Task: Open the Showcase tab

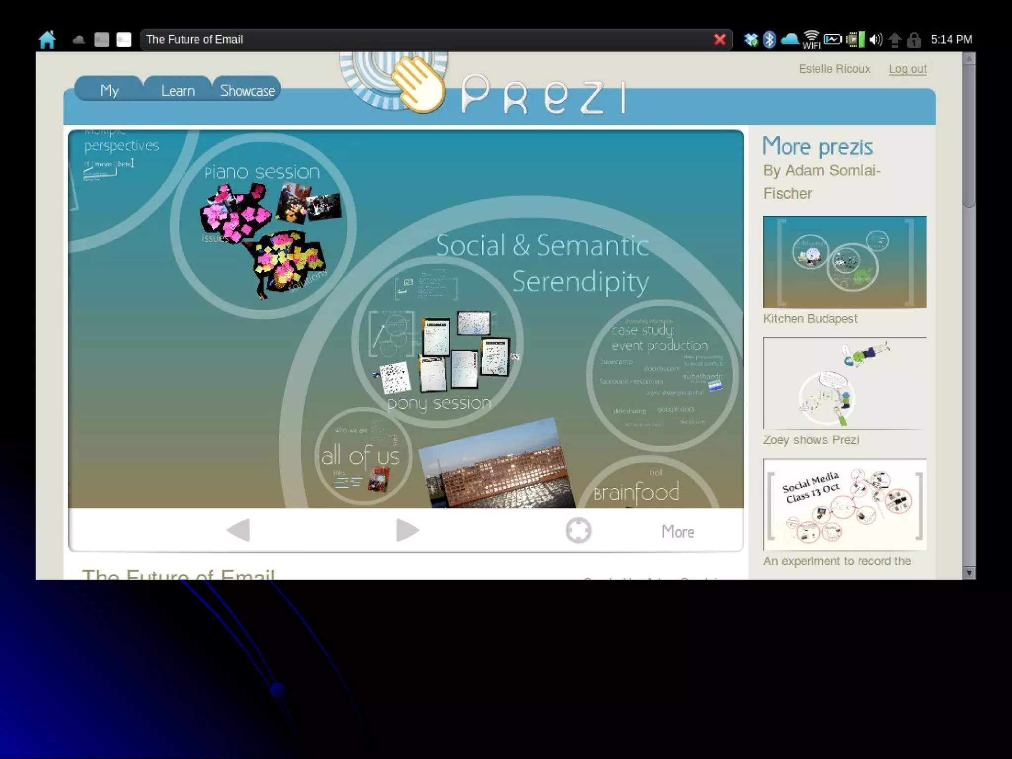Action: click(x=247, y=91)
